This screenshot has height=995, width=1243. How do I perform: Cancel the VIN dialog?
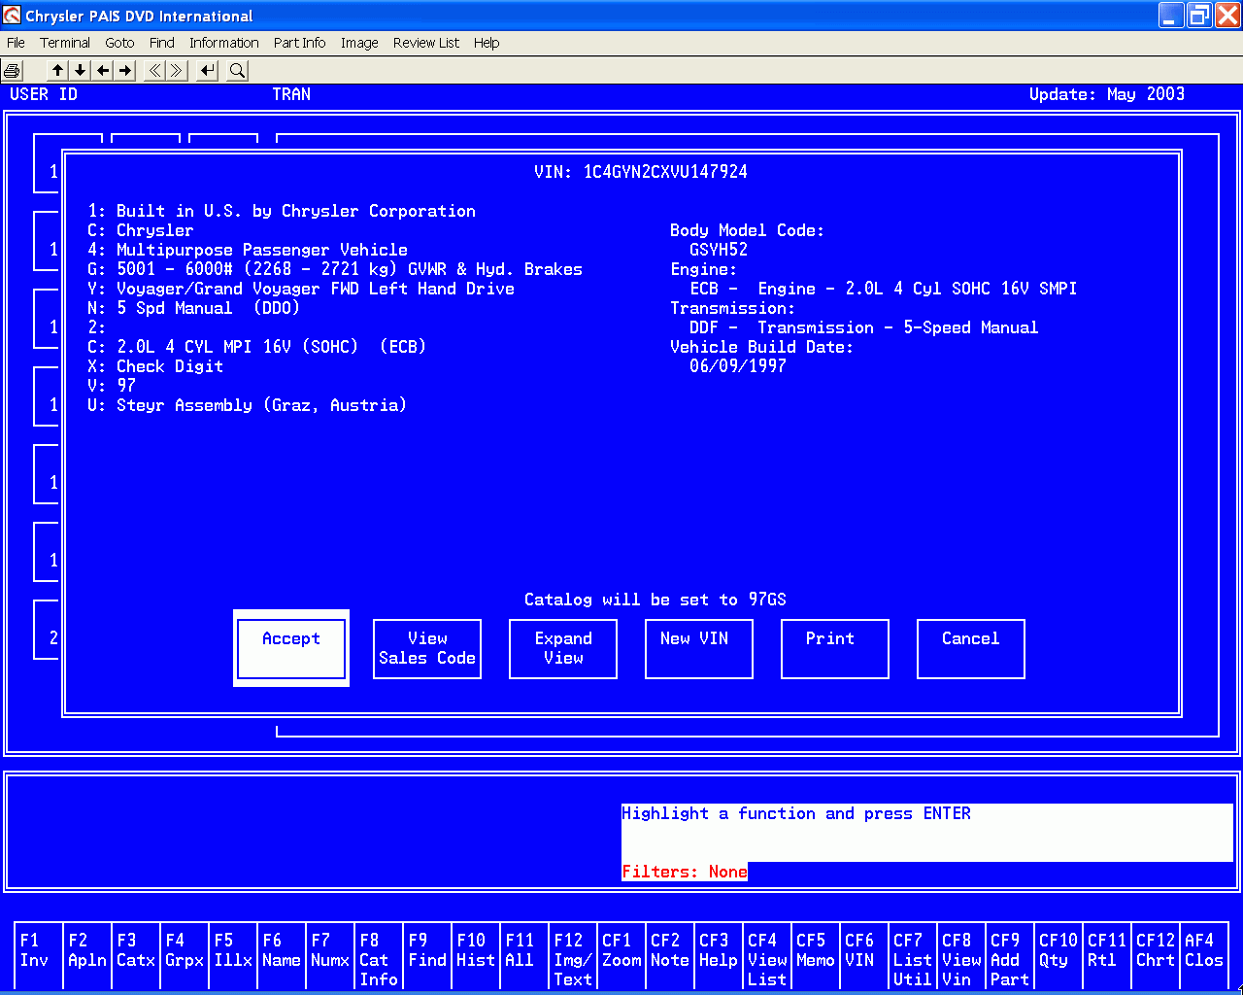click(971, 648)
